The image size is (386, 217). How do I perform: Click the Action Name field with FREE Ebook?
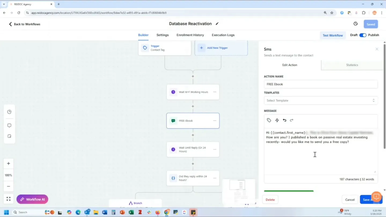coord(321,84)
